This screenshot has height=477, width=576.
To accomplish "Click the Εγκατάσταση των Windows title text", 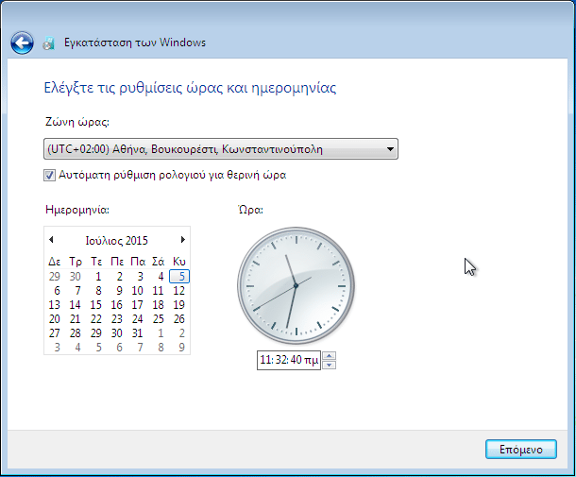I will (135, 43).
